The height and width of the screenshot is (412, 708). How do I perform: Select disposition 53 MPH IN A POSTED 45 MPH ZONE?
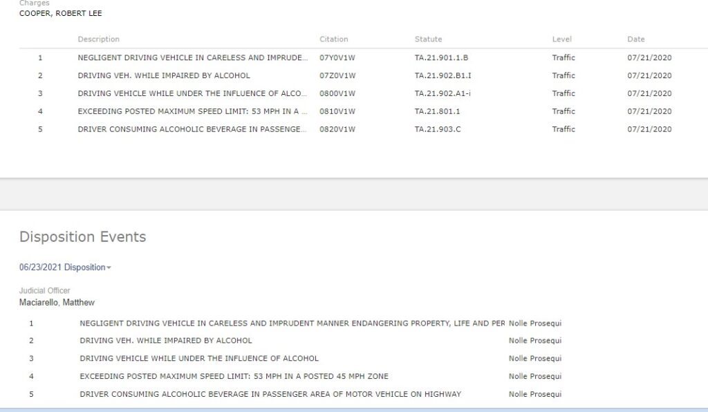pos(234,376)
